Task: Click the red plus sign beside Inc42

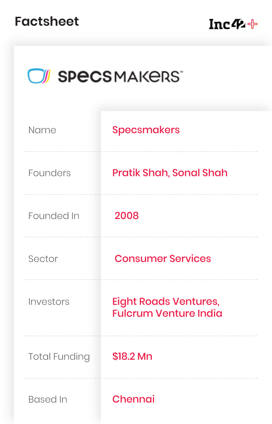Action: pyautogui.click(x=253, y=24)
